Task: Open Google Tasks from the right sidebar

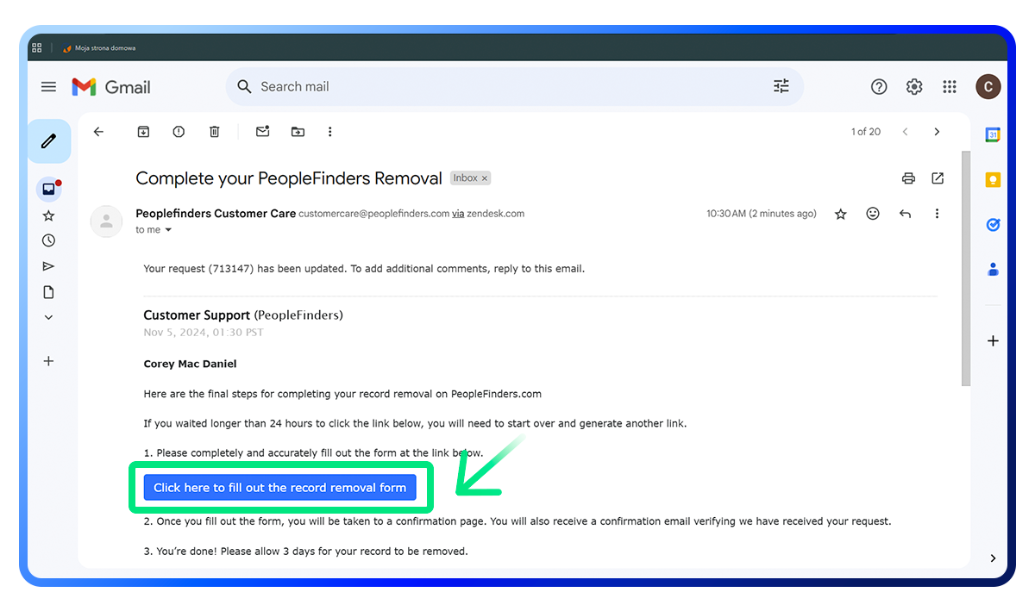Action: (993, 224)
